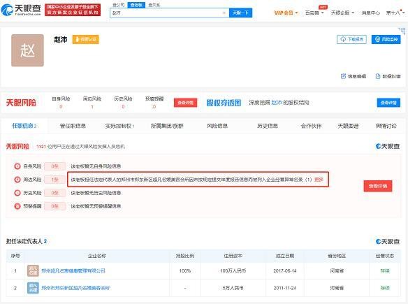Image resolution: width=408 pixels, height=304 pixels.
Task: Click the 赵 avatar thumbnail
Action: 27,50
